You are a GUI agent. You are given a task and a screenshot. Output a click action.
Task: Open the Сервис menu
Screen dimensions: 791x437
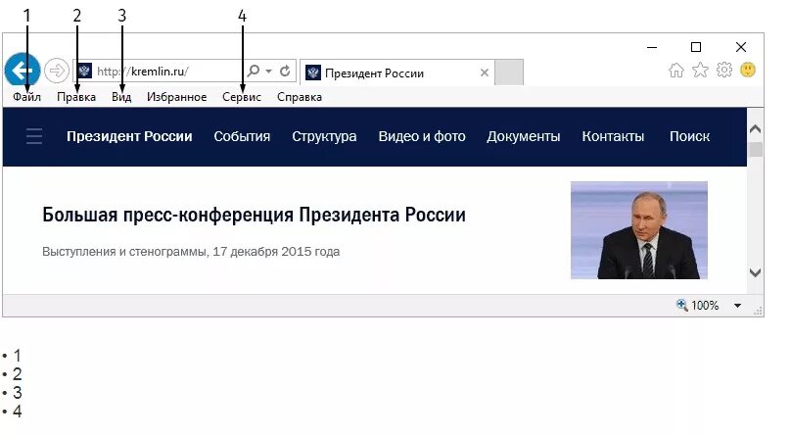pyautogui.click(x=242, y=97)
